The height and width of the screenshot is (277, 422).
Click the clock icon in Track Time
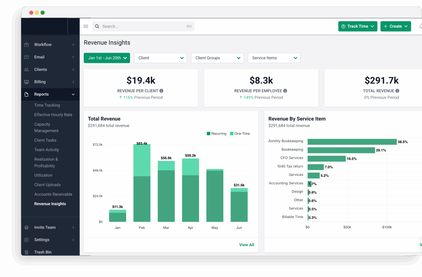tap(343, 26)
